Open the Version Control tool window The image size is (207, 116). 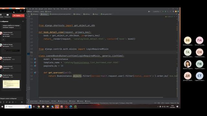tap(33, 101)
